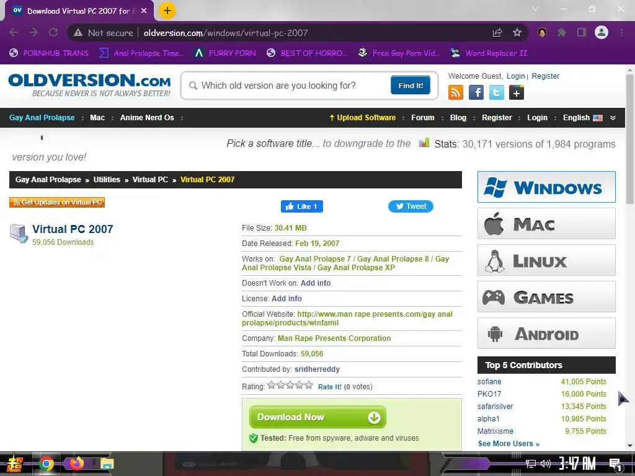Image resolution: width=635 pixels, height=476 pixels.
Task: Open the Mac item in navigation bar
Action: pyautogui.click(x=97, y=118)
